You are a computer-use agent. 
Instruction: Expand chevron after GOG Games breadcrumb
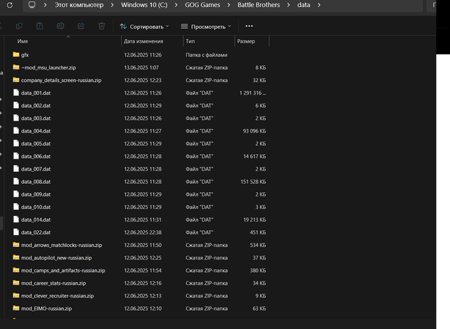click(x=229, y=5)
